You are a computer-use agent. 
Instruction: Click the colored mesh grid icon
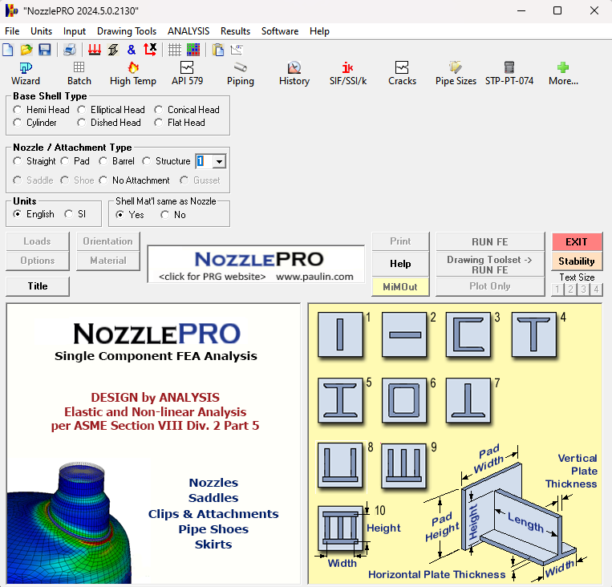[x=193, y=50]
